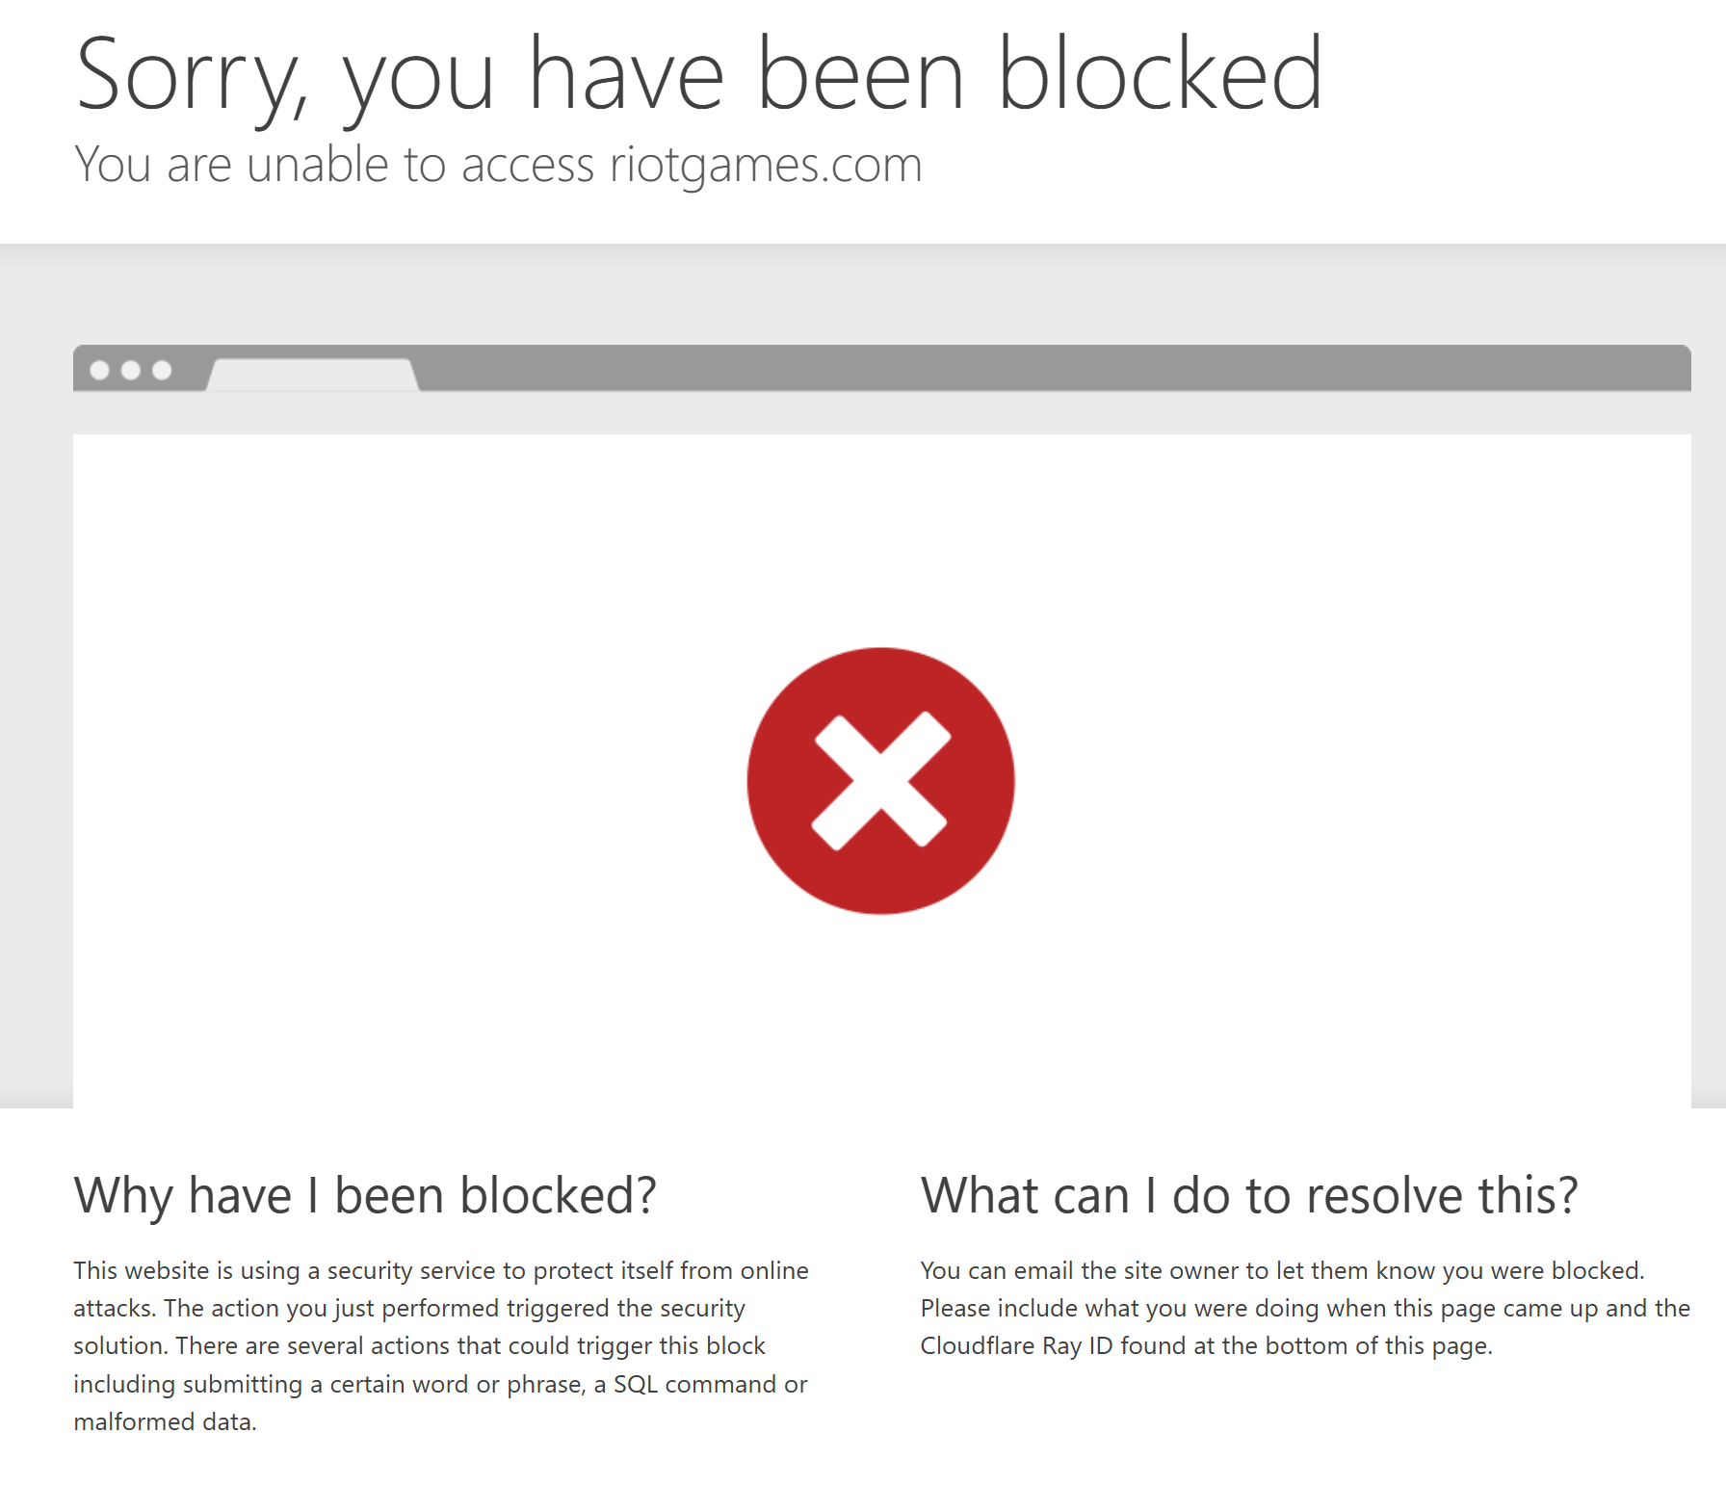Click the 'Sorry, you have been blocked' heading
Viewport: 1726px width, 1485px height.
[x=699, y=77]
